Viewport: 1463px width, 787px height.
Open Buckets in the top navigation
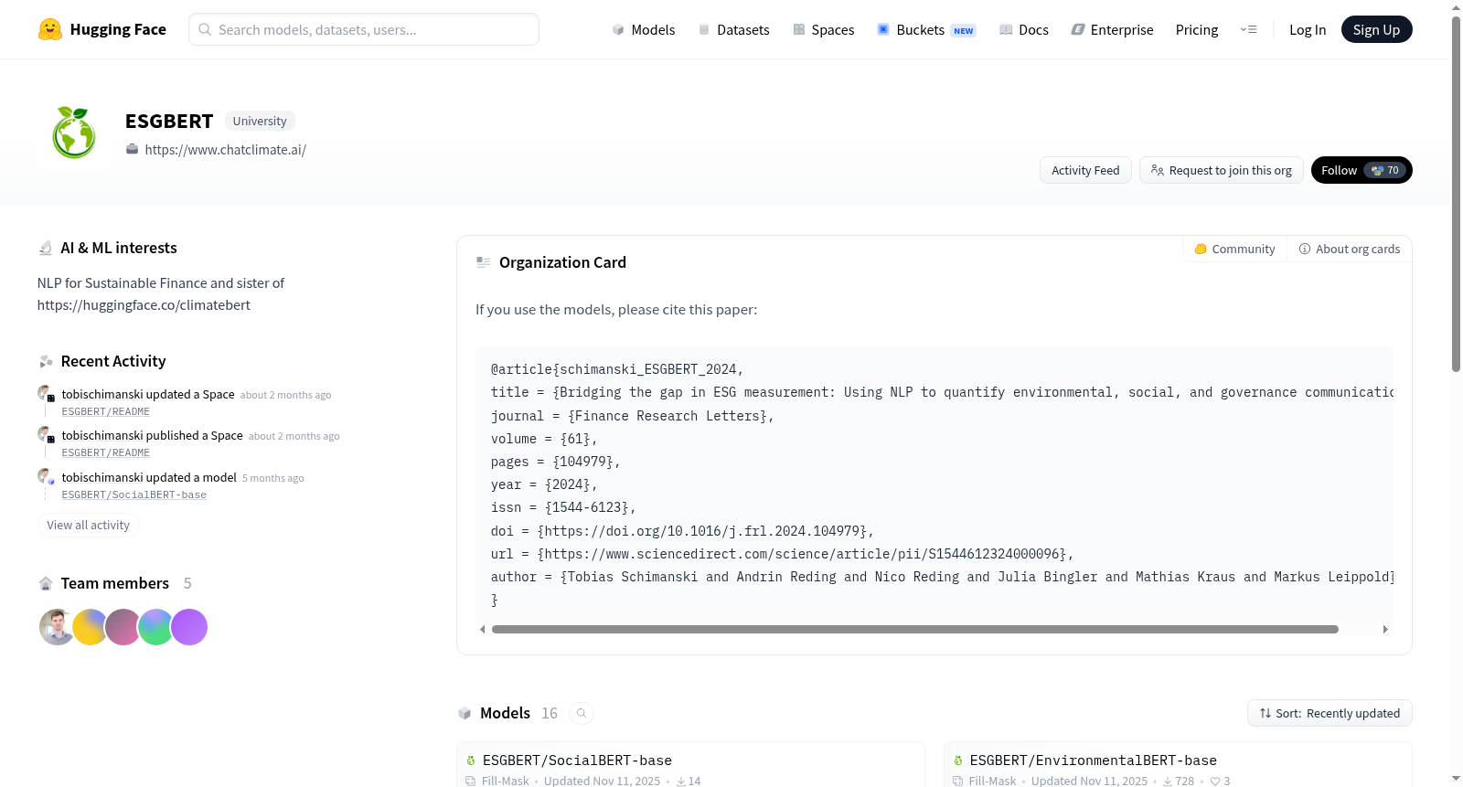point(926,30)
